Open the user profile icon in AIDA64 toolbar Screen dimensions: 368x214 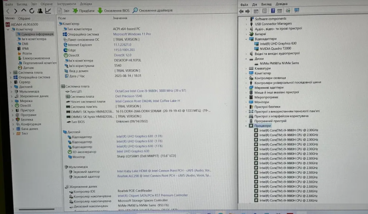[40, 11]
